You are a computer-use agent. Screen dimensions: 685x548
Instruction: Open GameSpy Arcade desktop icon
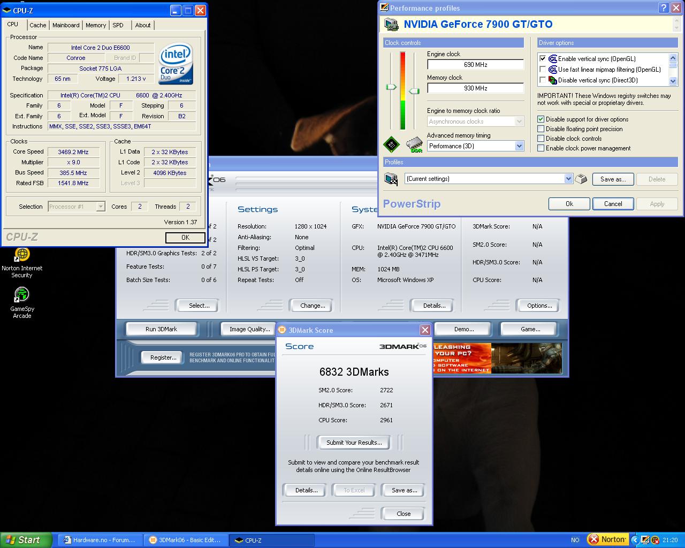click(22, 303)
